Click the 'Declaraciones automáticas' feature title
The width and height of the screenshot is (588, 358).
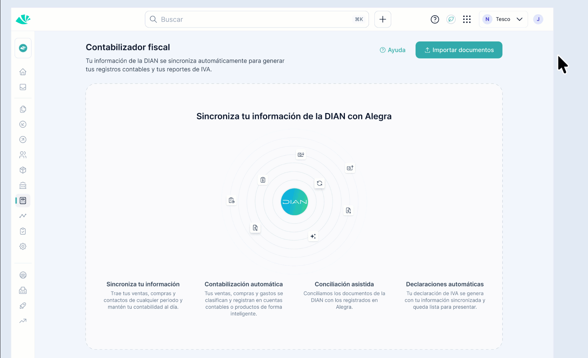[445, 284]
